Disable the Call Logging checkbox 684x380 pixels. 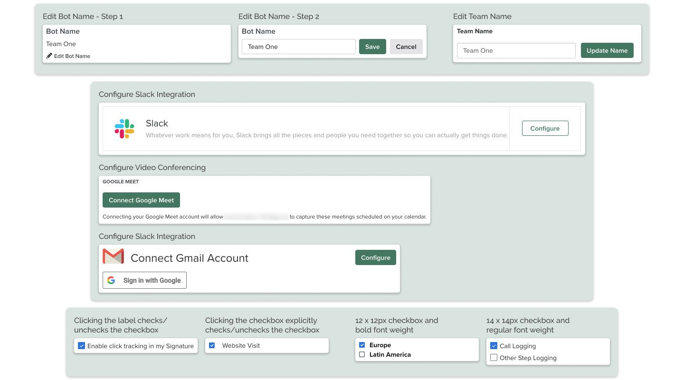[494, 346]
